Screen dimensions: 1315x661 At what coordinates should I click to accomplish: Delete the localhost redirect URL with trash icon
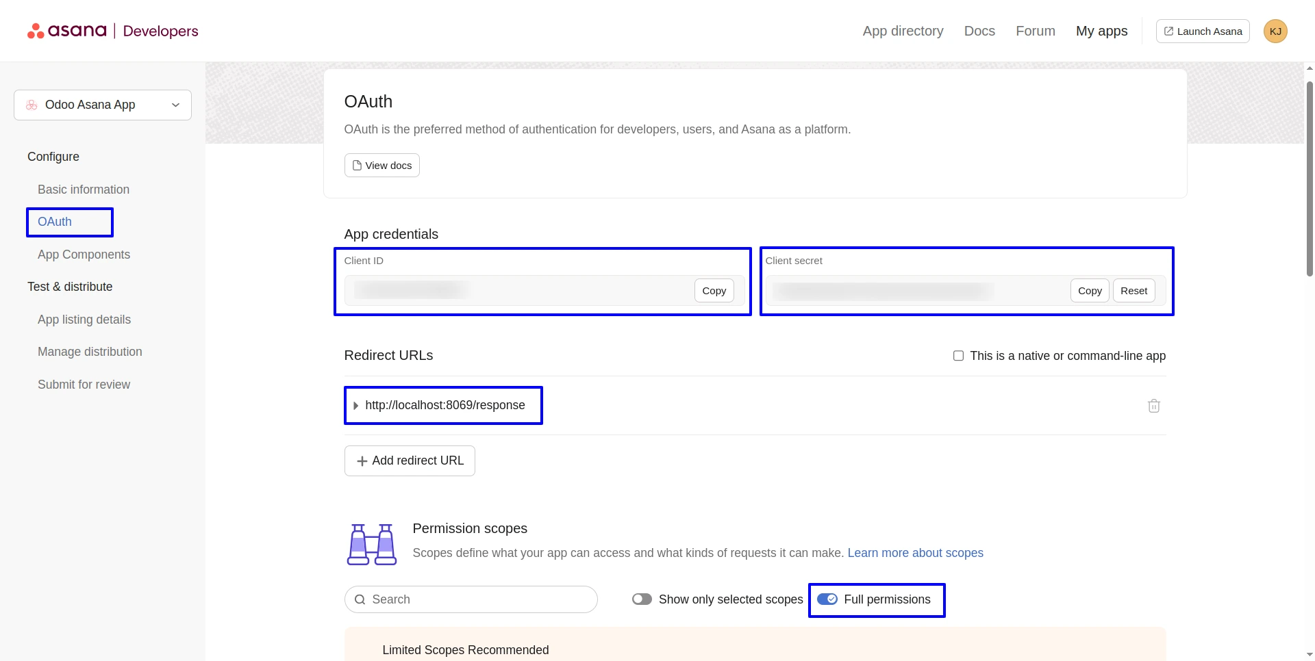[1153, 406]
